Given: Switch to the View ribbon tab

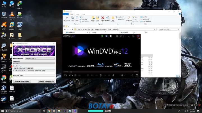Looking at the screenshot, I should point(84,14).
